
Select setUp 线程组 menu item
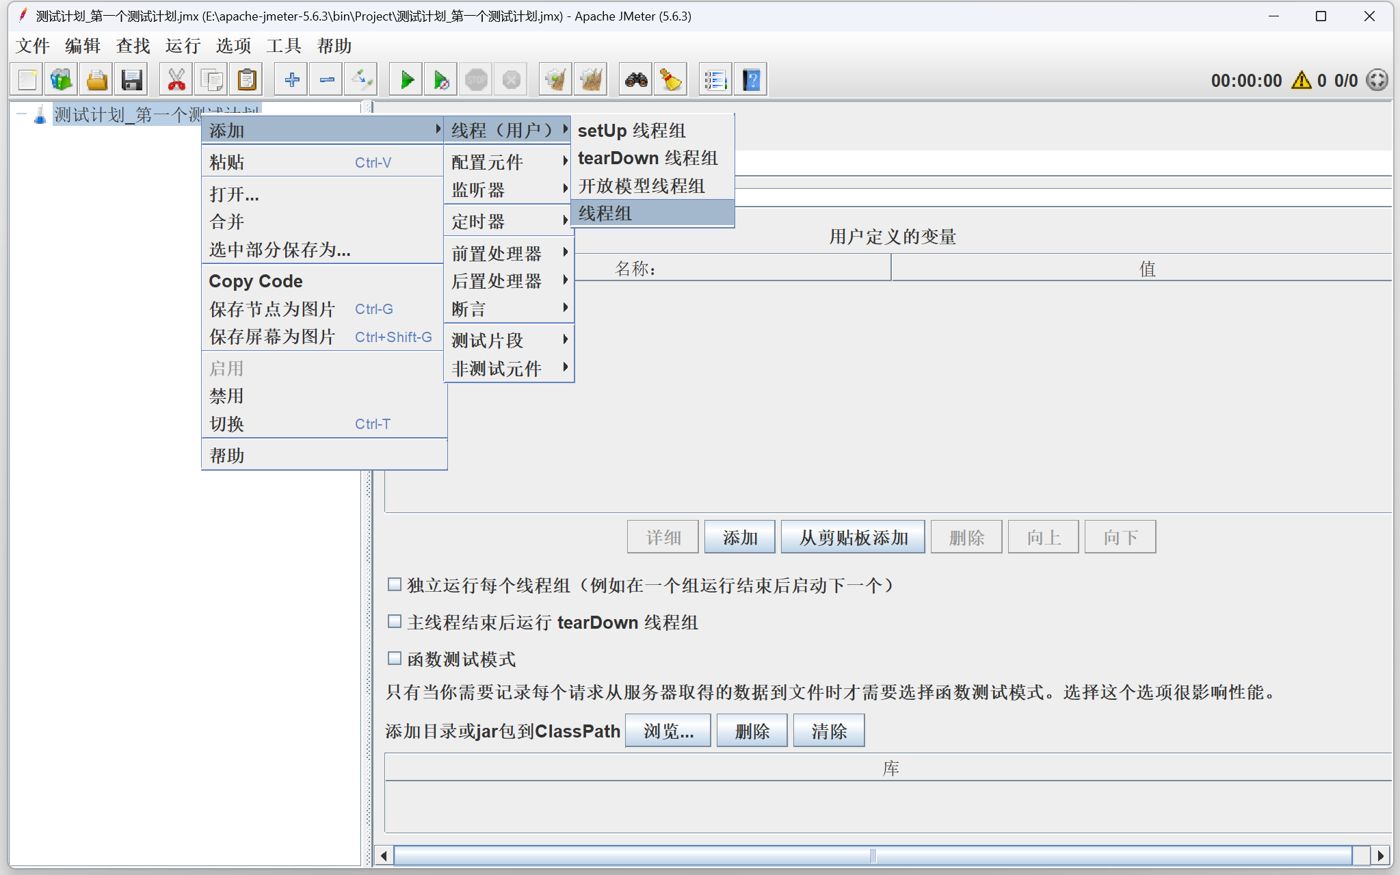(x=652, y=130)
